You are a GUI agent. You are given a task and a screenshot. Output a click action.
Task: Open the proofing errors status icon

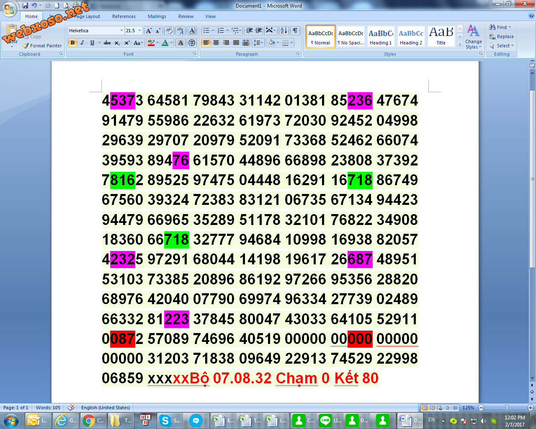(71, 408)
